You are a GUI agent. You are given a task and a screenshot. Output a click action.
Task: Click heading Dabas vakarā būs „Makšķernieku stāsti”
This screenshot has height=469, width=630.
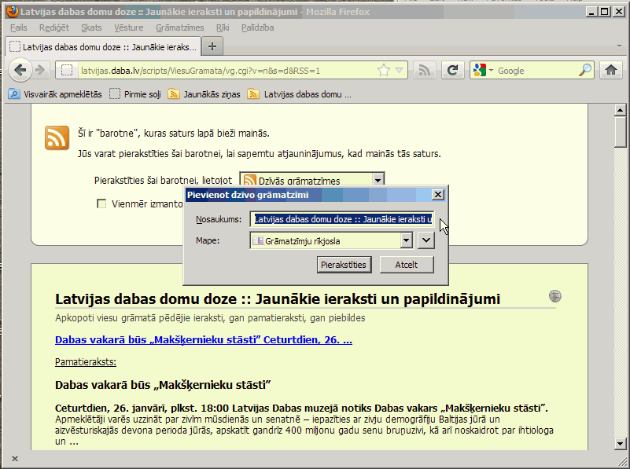click(x=163, y=385)
